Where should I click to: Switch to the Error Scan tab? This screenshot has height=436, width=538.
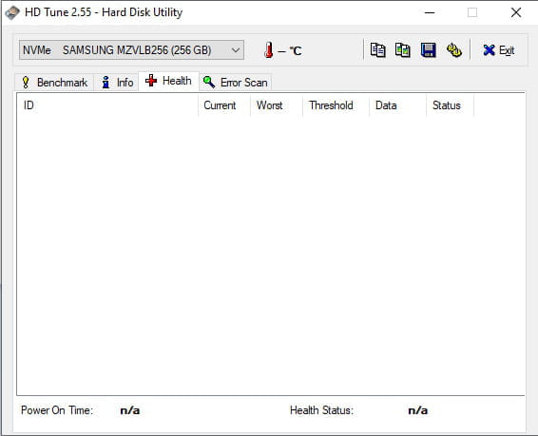[236, 83]
